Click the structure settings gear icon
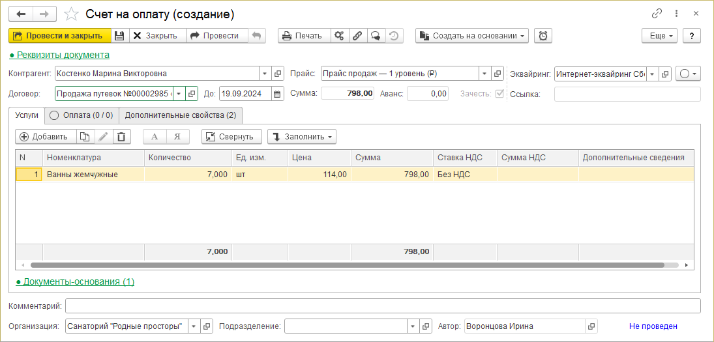 click(x=339, y=36)
